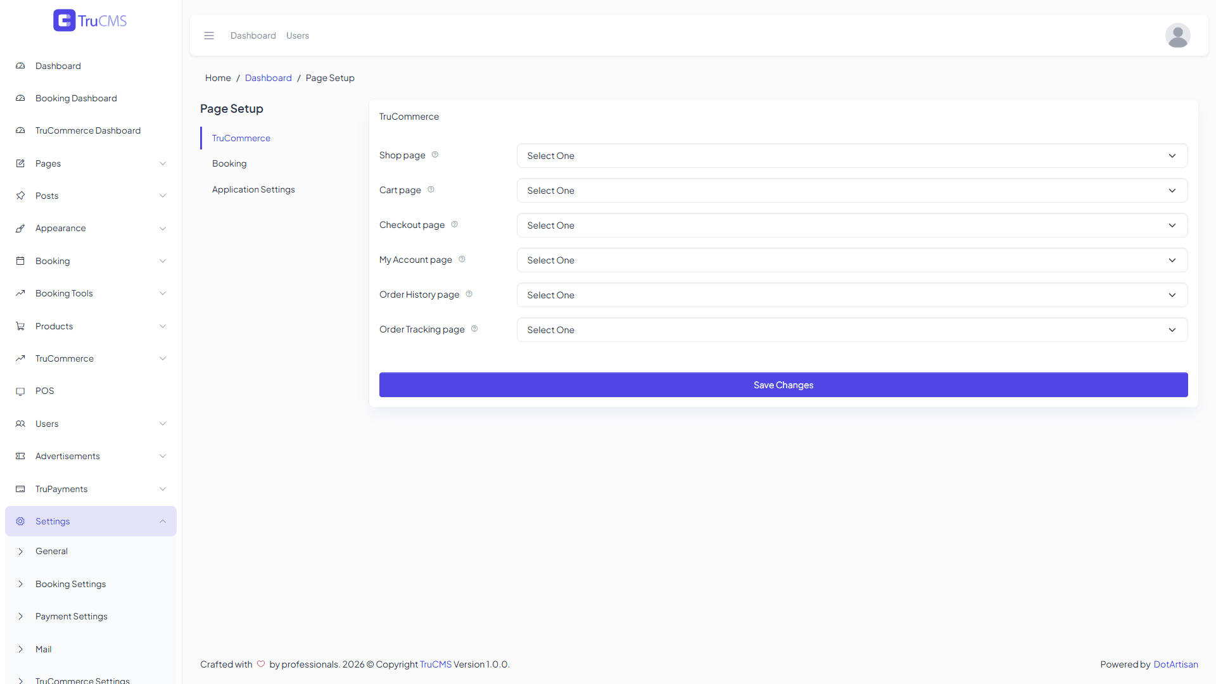Viewport: 1216px width, 684px height.
Task: Click the Booking calendar icon
Action: [20, 261]
